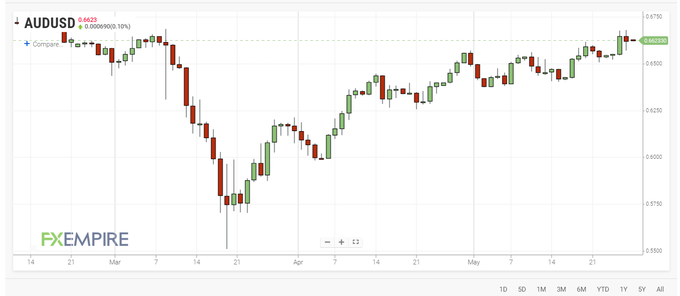Switch to the 3M range
Viewport: 680px width, 296px height.
[x=561, y=289]
